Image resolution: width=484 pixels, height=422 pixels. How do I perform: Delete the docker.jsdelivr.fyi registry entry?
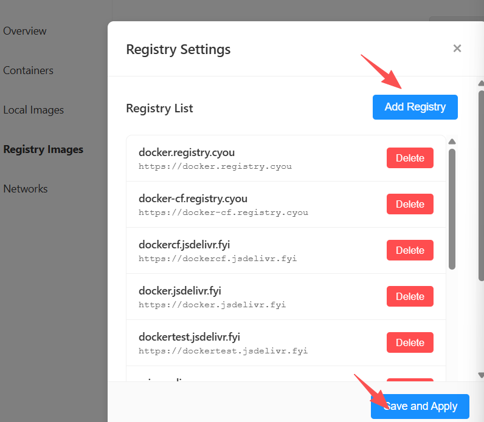coord(410,296)
